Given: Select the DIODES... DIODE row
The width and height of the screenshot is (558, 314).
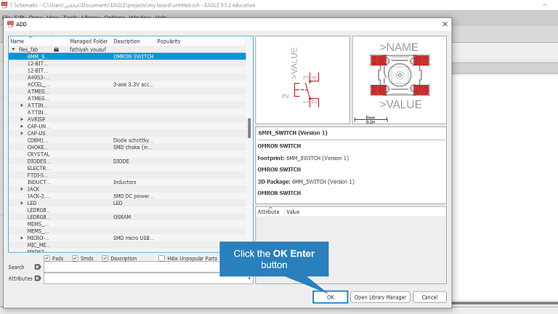Looking at the screenshot, I should pyautogui.click(x=127, y=161).
